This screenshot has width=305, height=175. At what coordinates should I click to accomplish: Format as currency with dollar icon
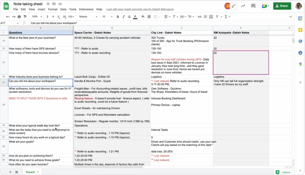(47, 17)
